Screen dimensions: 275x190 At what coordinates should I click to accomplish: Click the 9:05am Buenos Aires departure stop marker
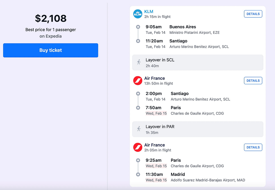point(138,27)
